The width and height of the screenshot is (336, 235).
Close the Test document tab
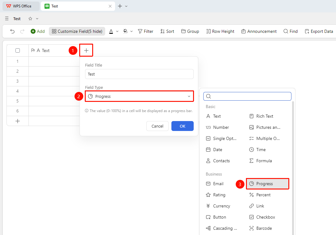click(110, 6)
